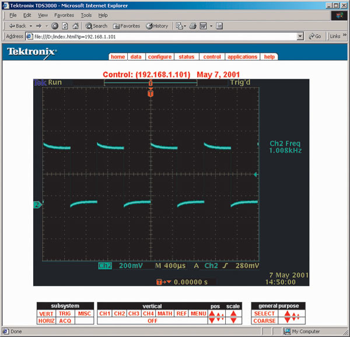Click the channel 2 ground marker

tap(37, 205)
